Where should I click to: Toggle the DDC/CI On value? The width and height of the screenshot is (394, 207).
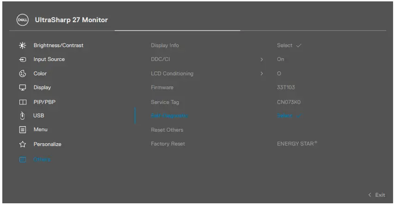[x=281, y=60]
